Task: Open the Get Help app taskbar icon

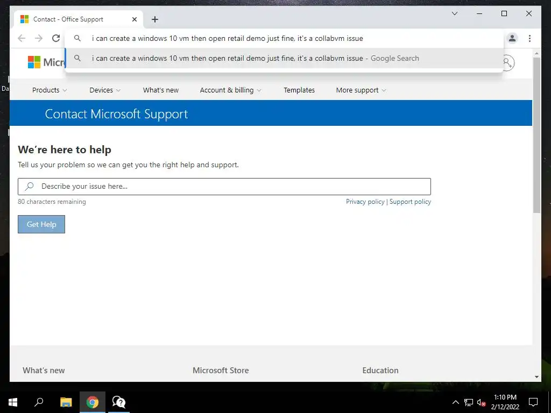Action: pos(119,402)
